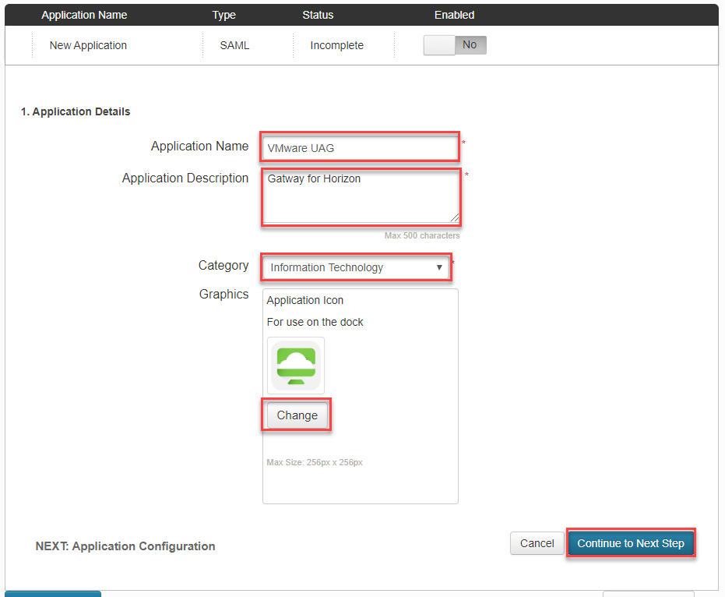Click 'For use on the dock' text
This screenshot has width=725, height=597.
click(x=315, y=322)
